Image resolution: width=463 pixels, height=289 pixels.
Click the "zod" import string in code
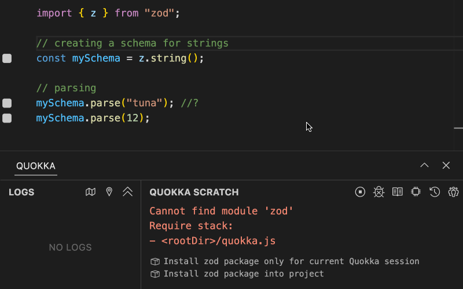159,13
